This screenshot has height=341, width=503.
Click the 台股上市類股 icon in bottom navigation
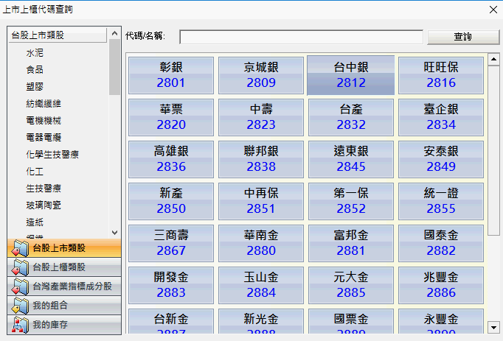pos(19,248)
